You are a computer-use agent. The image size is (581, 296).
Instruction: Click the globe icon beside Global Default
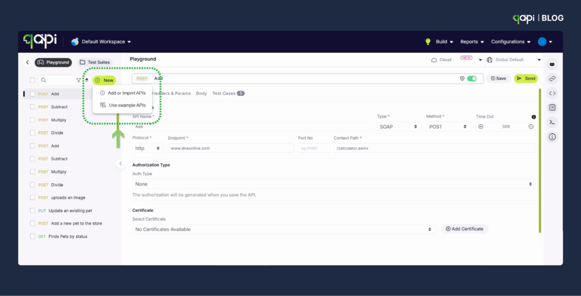[490, 60]
